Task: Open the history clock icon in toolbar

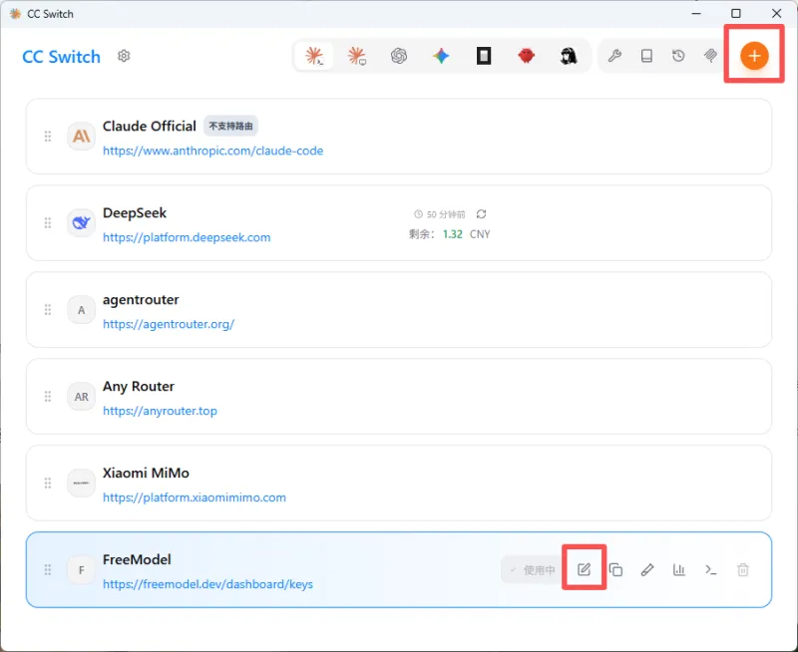Action: [x=678, y=56]
